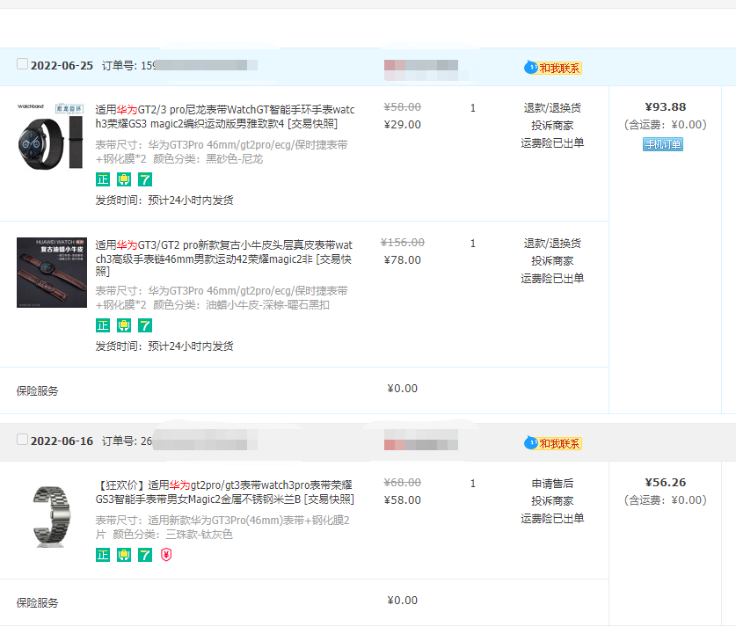Open the 复古小牛皮 leather strap title link
The height and width of the screenshot is (634, 736).
coord(224,259)
